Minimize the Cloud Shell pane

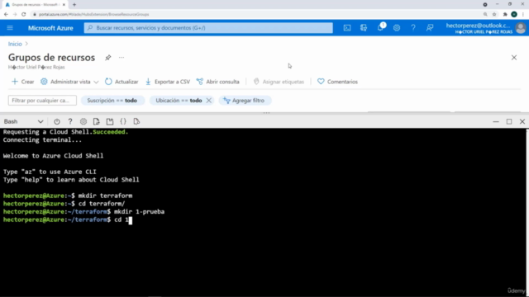click(x=496, y=121)
